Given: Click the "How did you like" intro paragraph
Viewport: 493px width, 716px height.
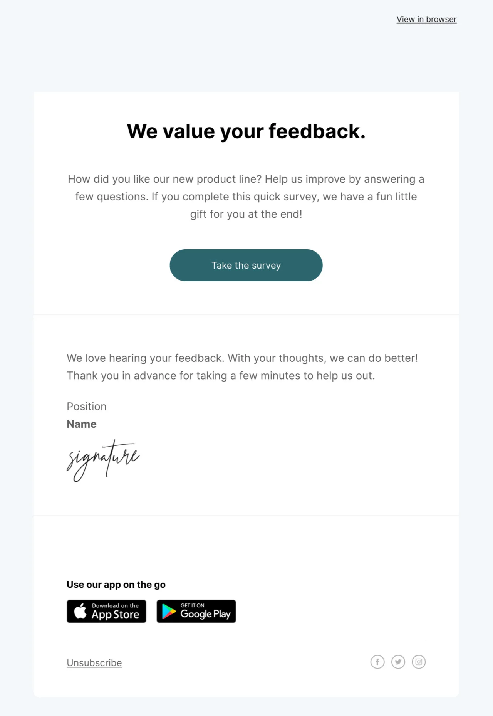Looking at the screenshot, I should coord(246,197).
